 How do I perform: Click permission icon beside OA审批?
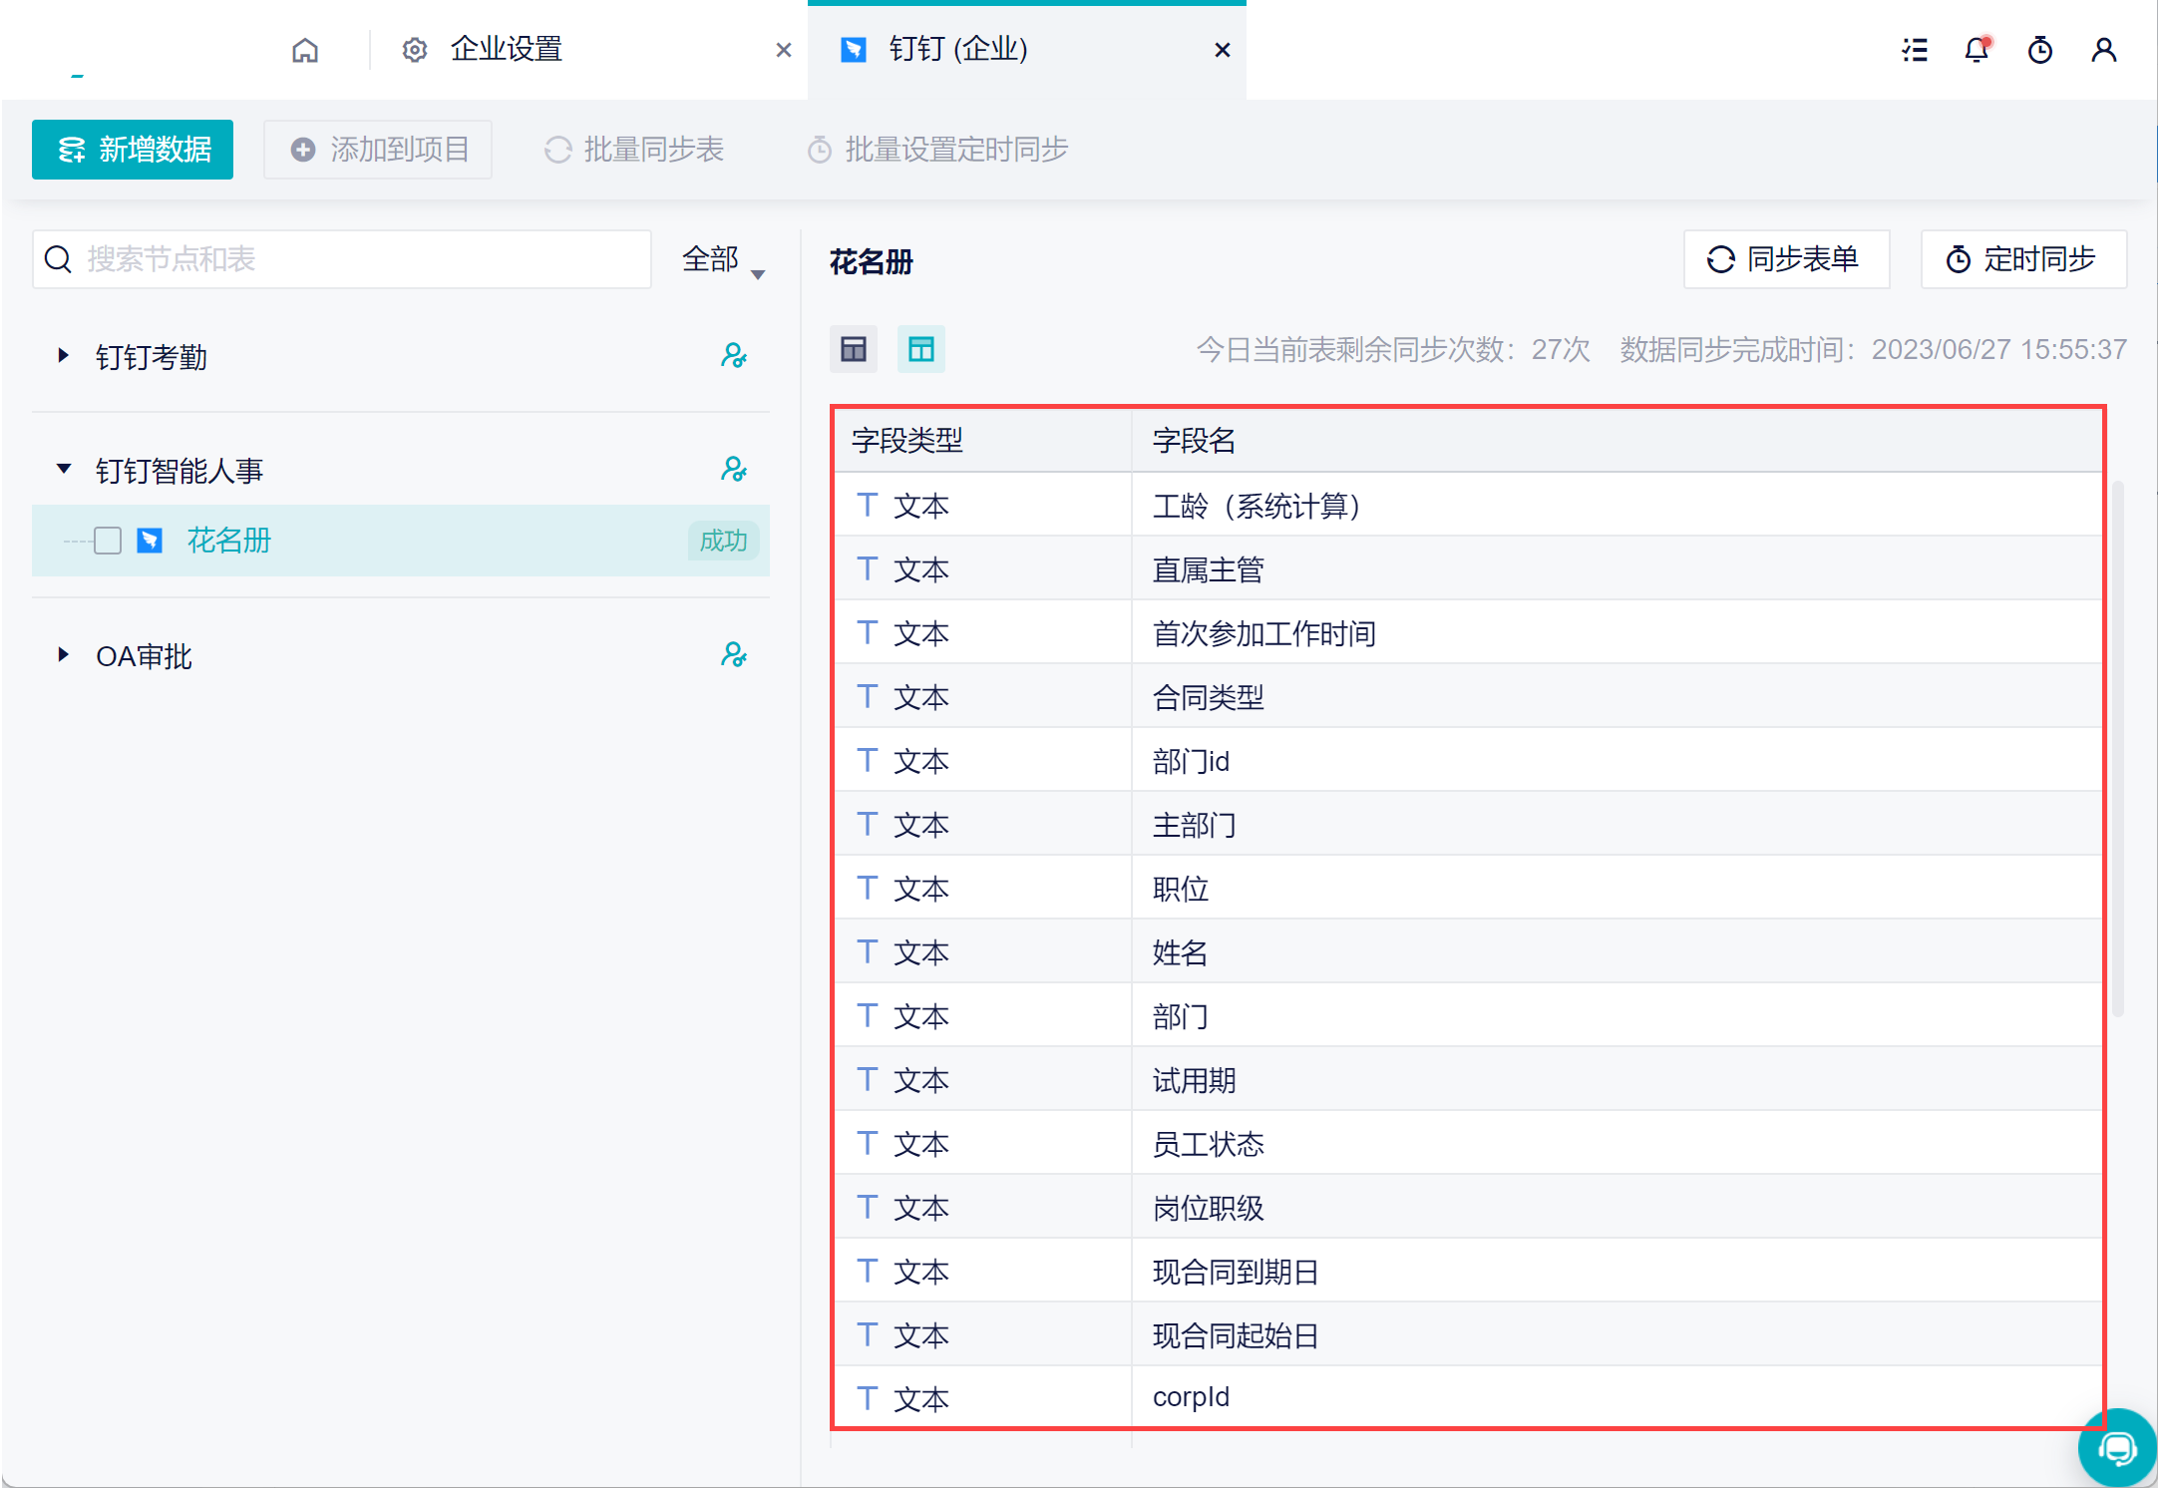click(x=734, y=655)
